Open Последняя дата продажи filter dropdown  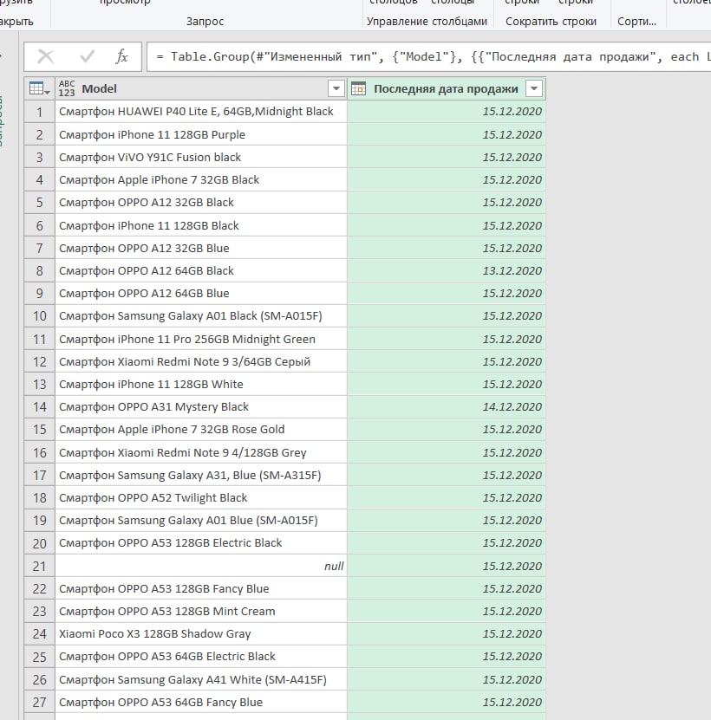(534, 88)
